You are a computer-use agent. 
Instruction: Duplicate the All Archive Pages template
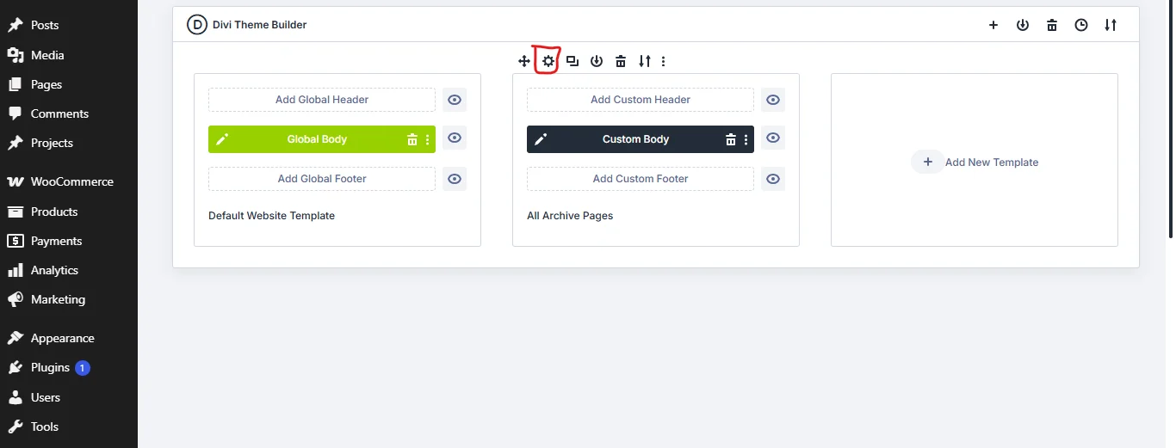pyautogui.click(x=573, y=61)
